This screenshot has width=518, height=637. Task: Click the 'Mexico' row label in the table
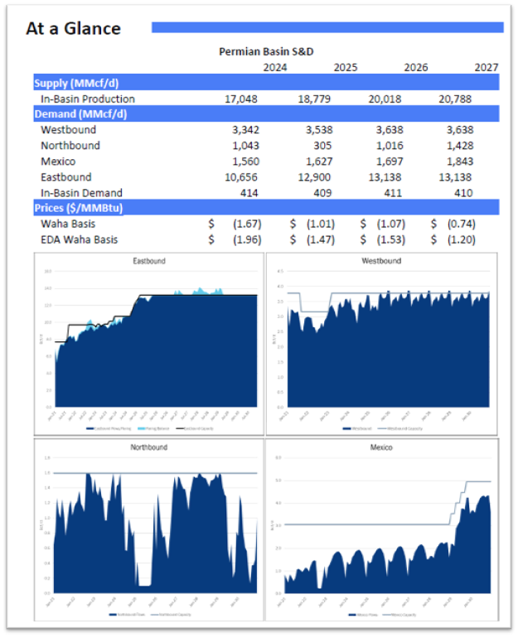(58, 162)
